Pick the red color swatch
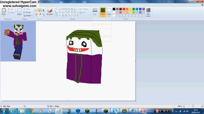This screenshot has height=114, width=204. [124, 9]
